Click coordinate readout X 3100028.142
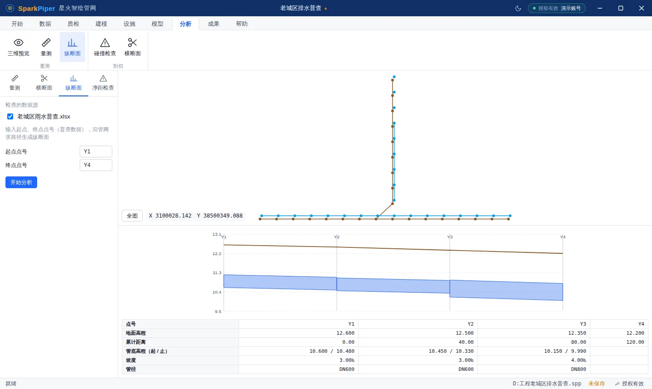Screen dimensions: 652x389 (x=170, y=216)
